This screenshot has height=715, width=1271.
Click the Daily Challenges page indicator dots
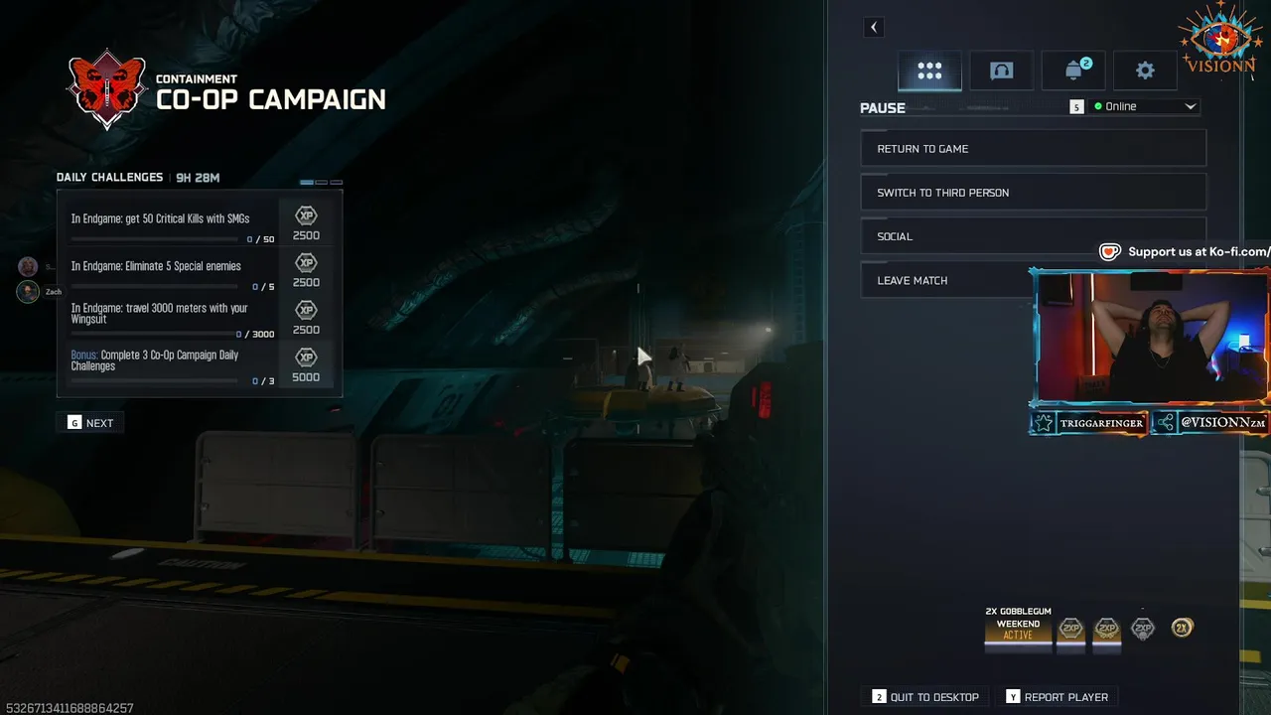pos(321,183)
